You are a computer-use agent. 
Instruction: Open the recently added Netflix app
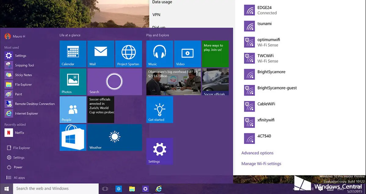point(15,133)
